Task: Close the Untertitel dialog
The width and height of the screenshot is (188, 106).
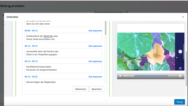Action: (183, 17)
